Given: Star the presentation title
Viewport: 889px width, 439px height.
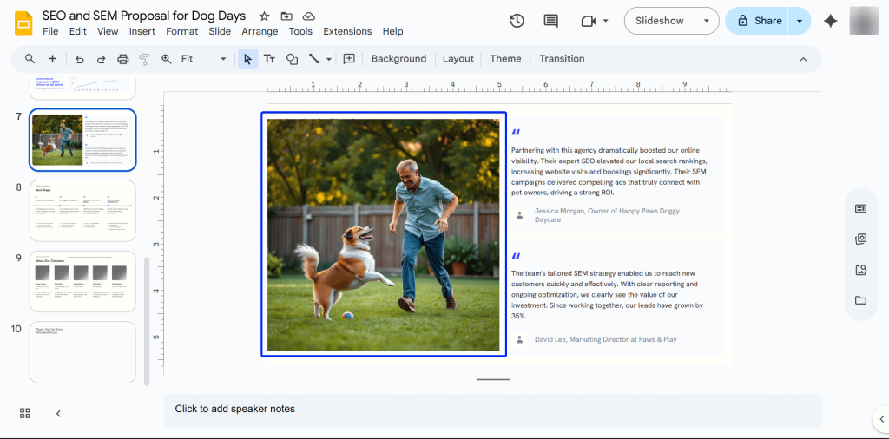Looking at the screenshot, I should tap(264, 16).
